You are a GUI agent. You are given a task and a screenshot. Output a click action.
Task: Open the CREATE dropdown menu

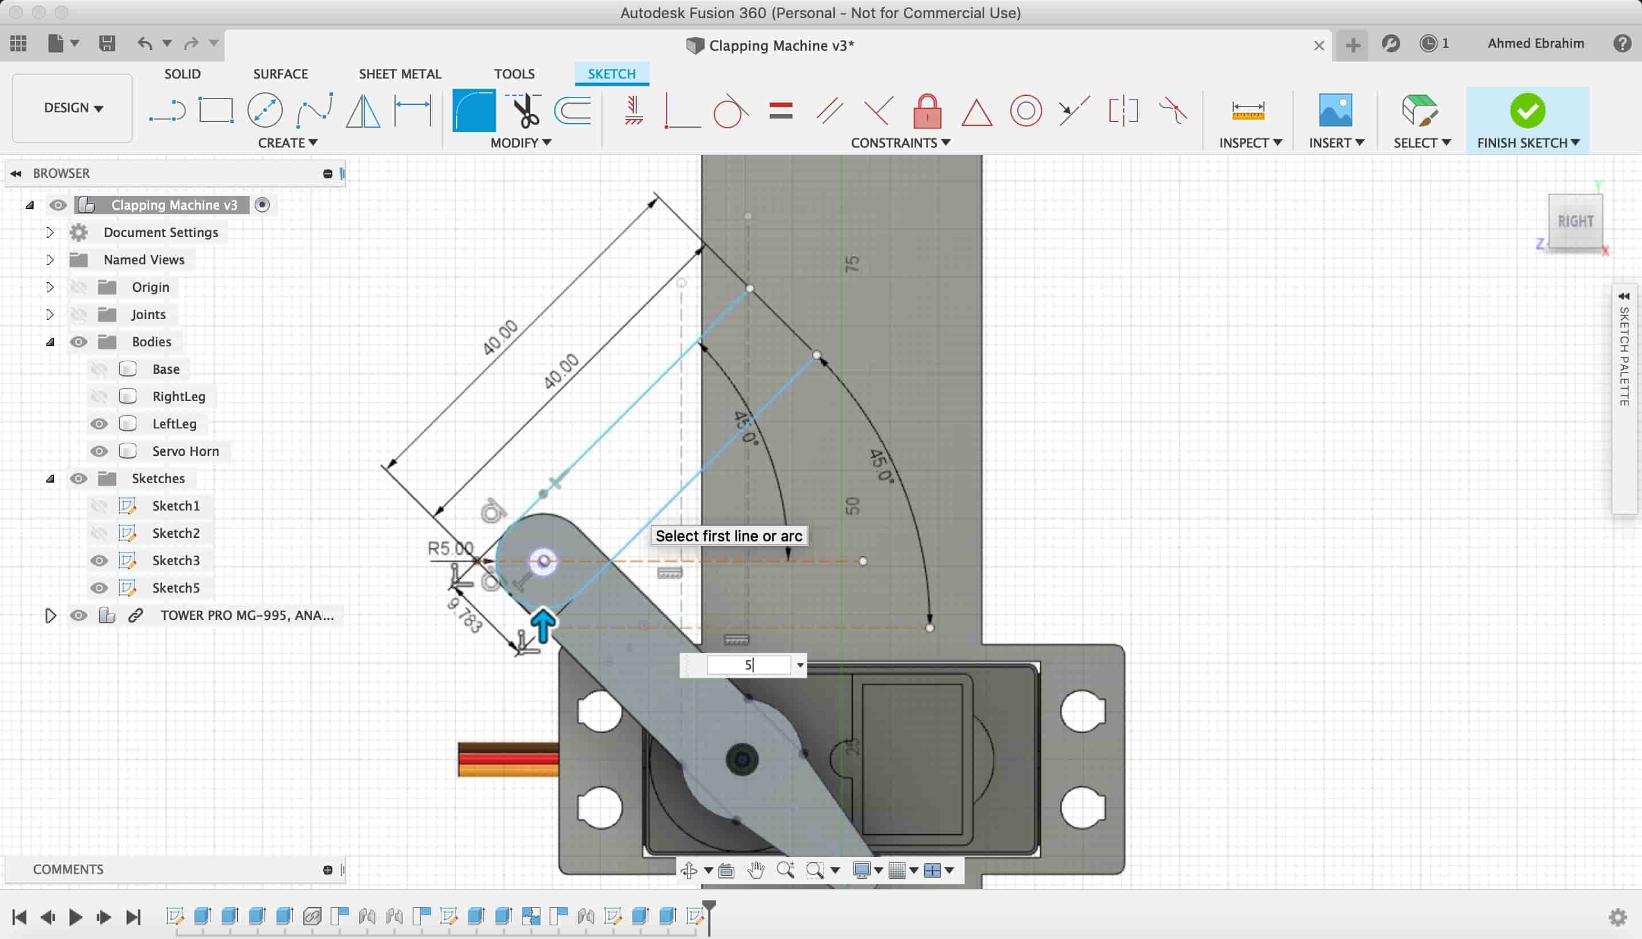(288, 142)
